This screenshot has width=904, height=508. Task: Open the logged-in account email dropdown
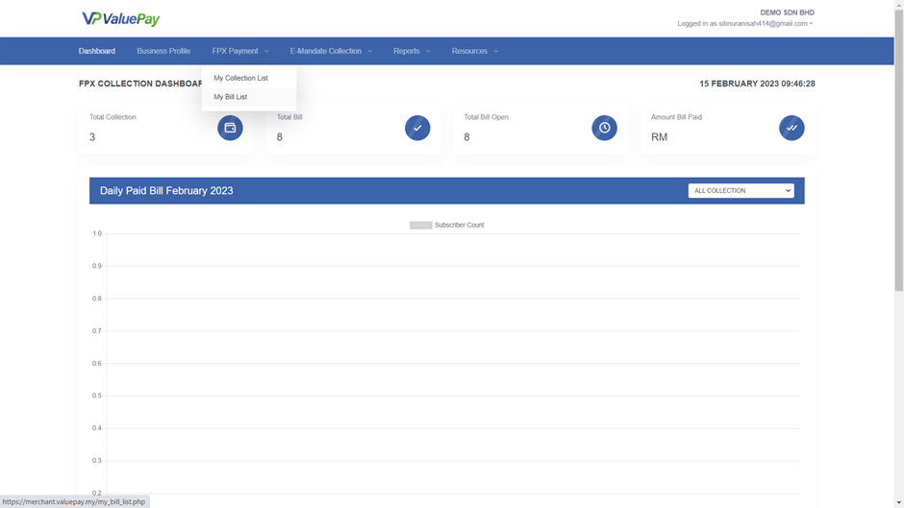(745, 24)
